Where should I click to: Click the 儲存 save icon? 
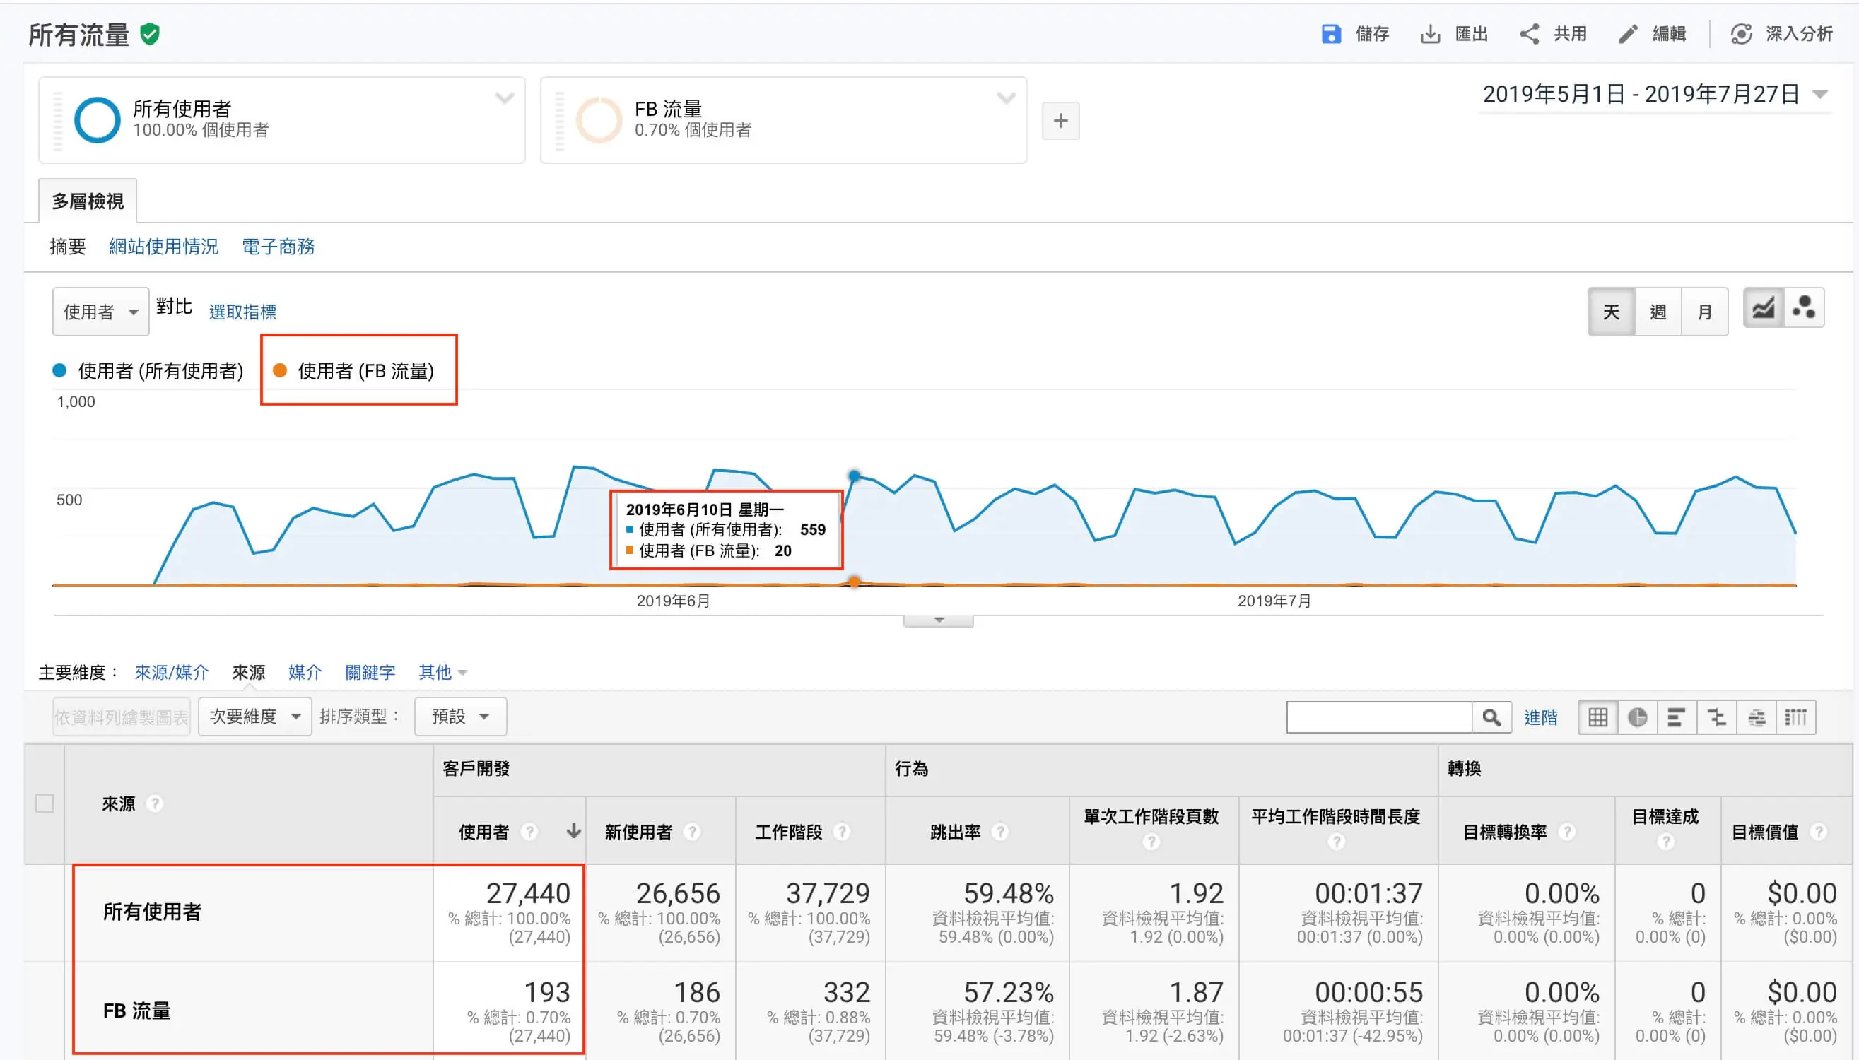point(1330,34)
